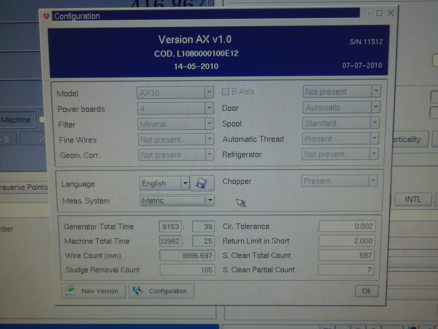Expand the Fine Wires dropdown
The width and height of the screenshot is (438, 329).
176,139
